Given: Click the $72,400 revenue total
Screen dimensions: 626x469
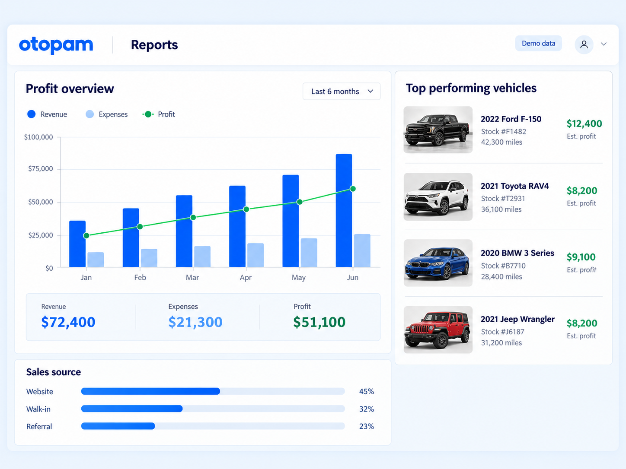Looking at the screenshot, I should click(68, 322).
